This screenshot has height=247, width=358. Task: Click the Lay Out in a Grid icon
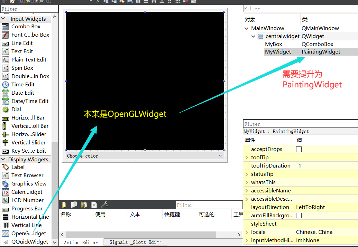177,2
